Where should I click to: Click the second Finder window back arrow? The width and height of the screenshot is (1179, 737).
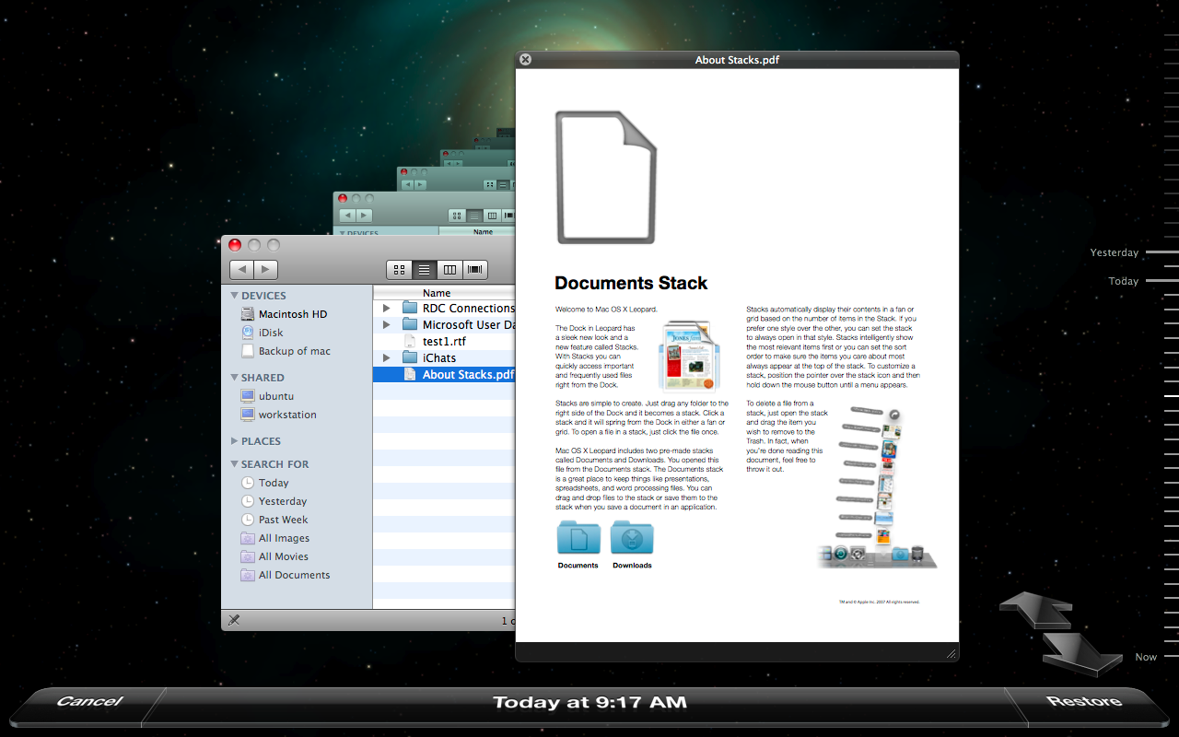point(347,216)
